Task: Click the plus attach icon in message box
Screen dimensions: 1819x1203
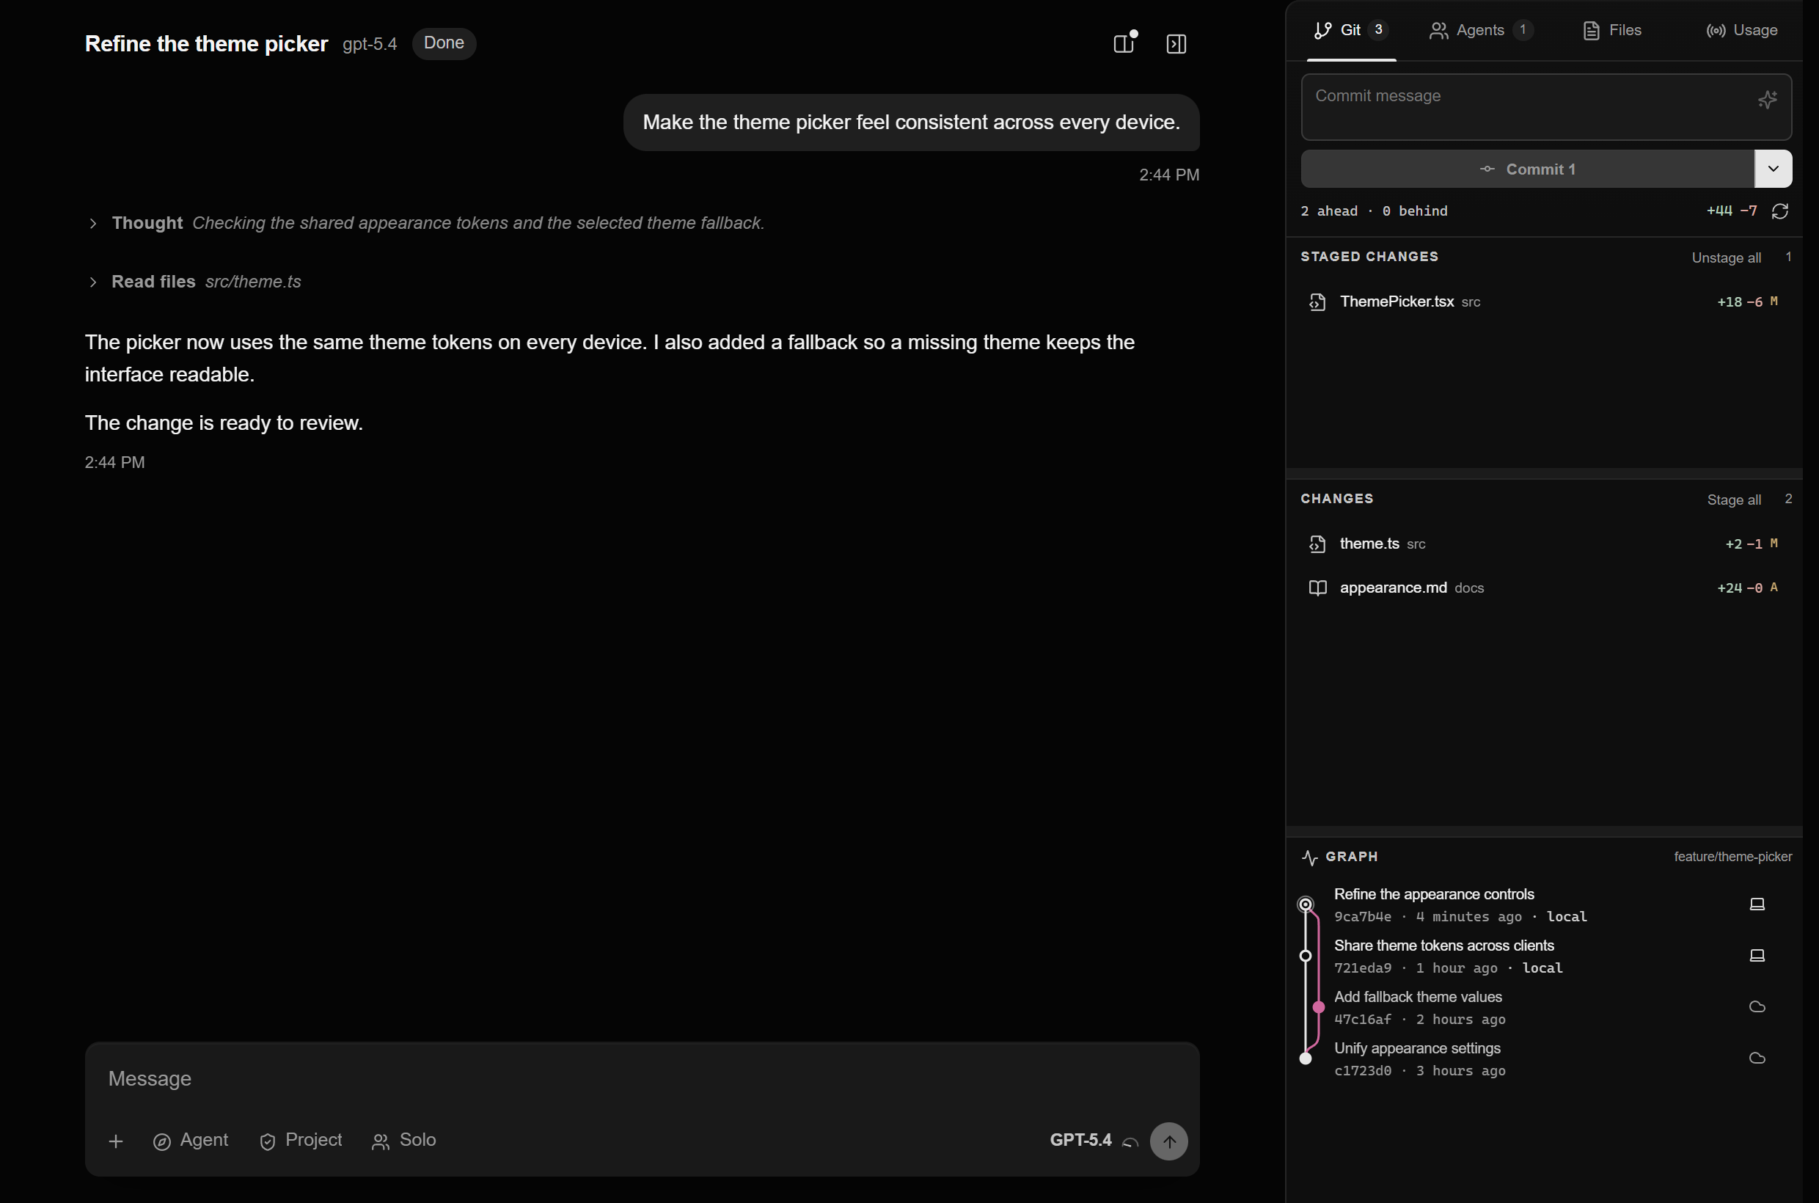Action: coord(116,1141)
